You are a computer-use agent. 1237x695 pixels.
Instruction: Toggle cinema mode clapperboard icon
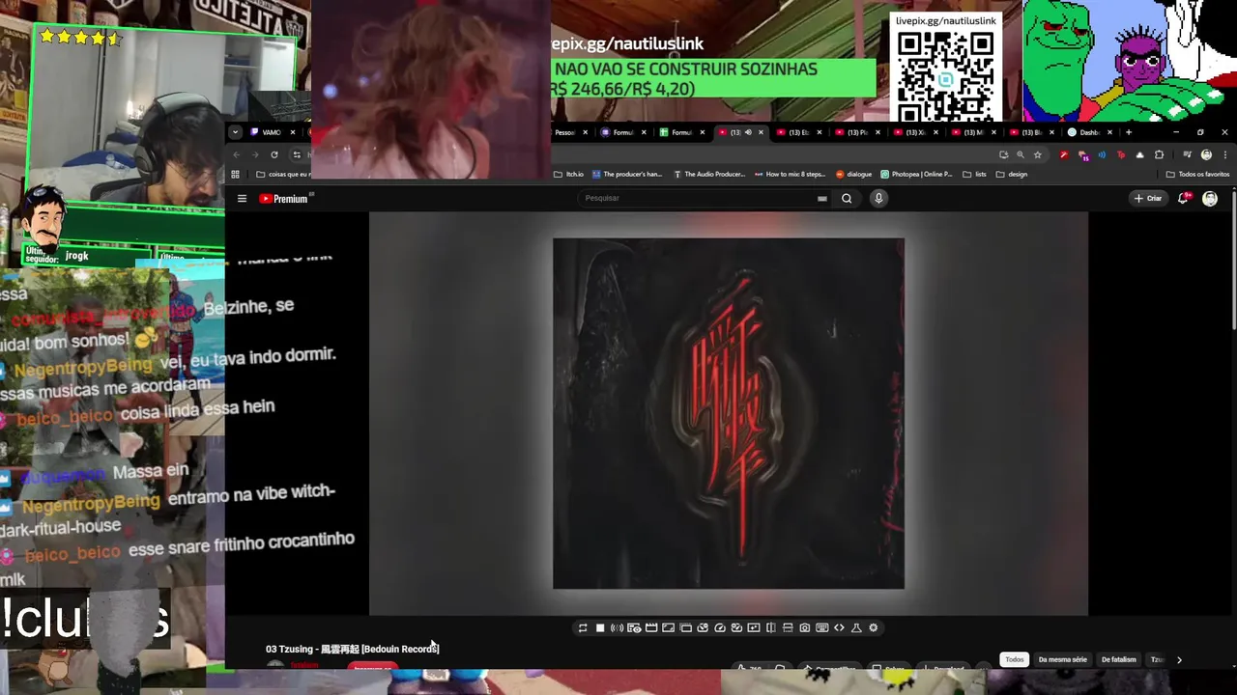coord(651,627)
